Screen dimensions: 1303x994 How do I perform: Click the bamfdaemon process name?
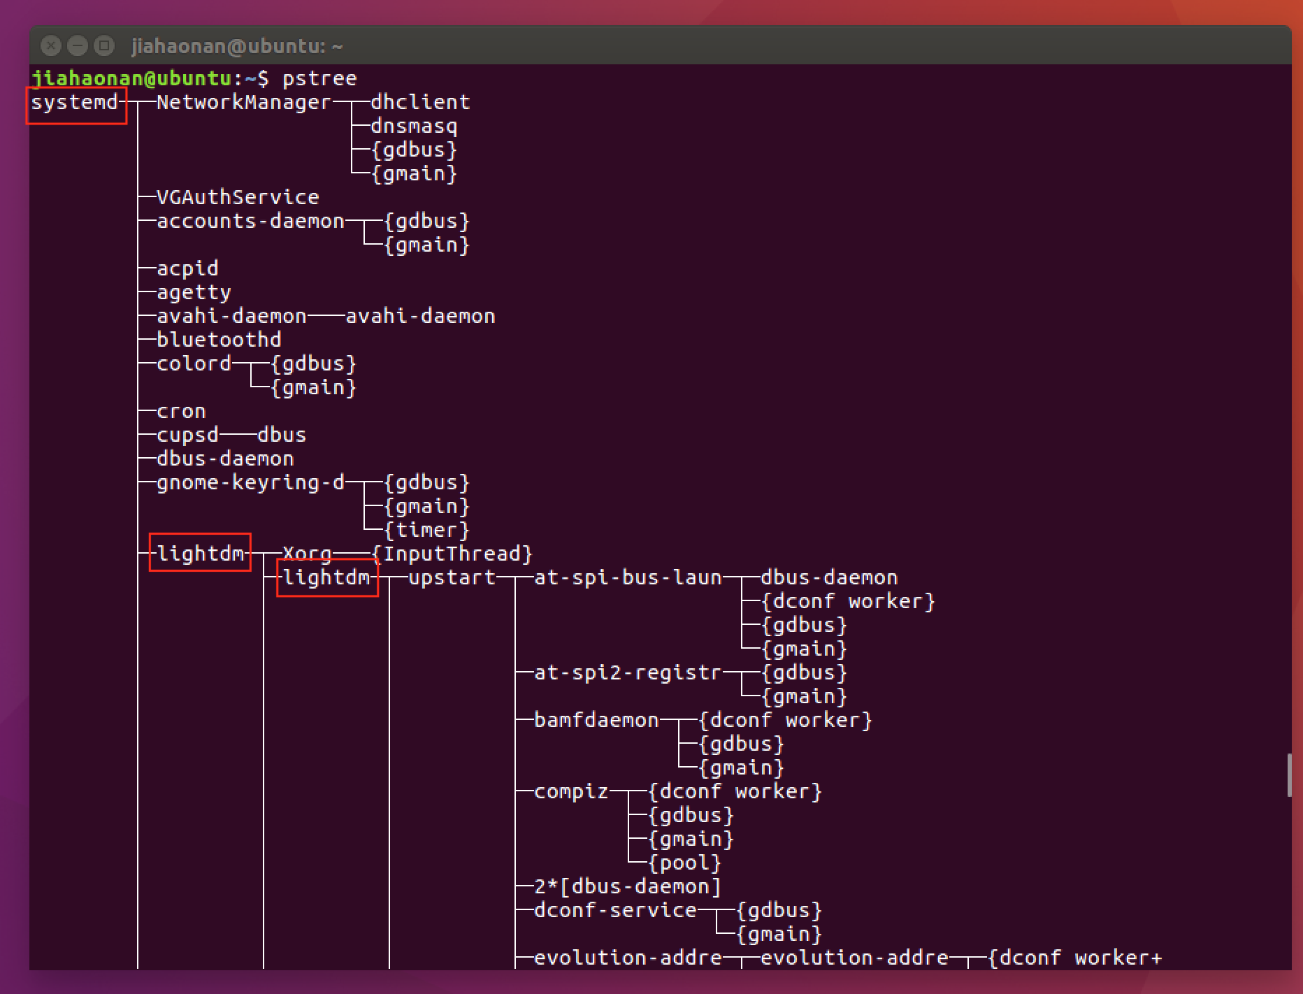point(596,720)
